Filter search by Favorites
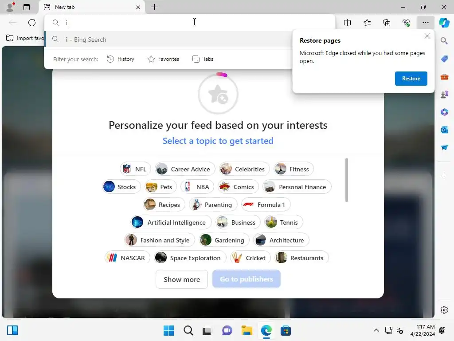The height and width of the screenshot is (341, 454). coord(163,59)
